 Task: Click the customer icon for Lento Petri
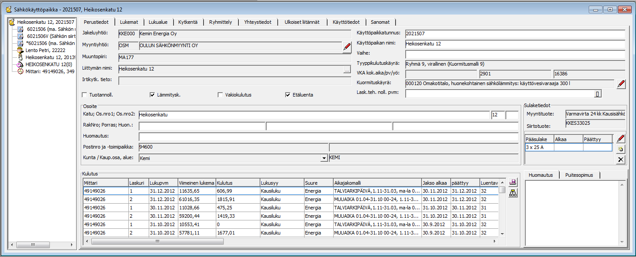tap(20, 50)
